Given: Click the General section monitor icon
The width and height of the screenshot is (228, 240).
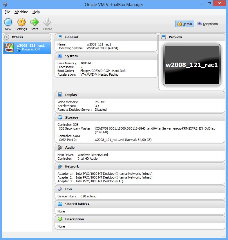Looking at the screenshot, I should pyautogui.click(x=60, y=37).
